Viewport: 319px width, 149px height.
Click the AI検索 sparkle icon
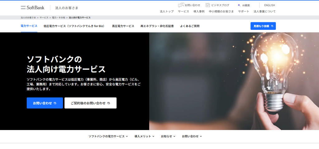click(x=239, y=5)
